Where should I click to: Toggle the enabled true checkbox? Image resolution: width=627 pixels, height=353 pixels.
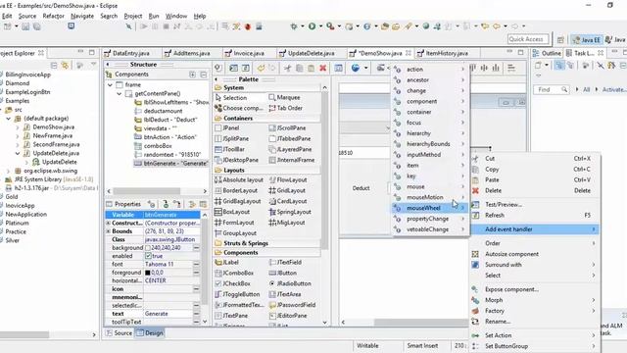148,256
